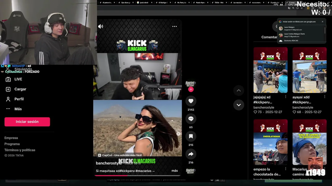Follow bancherostyle with the red plus button
Image resolution: width=332 pixels, height=186 pixels.
pos(191,89)
